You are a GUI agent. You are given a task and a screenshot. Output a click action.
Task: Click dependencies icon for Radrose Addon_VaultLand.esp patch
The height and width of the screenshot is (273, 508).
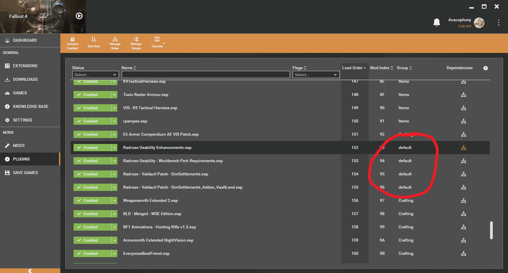point(464,187)
